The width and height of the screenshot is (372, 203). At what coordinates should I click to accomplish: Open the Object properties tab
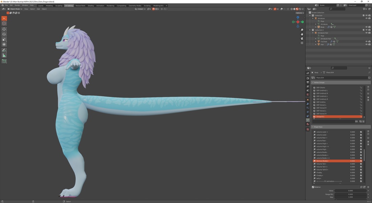[308, 100]
